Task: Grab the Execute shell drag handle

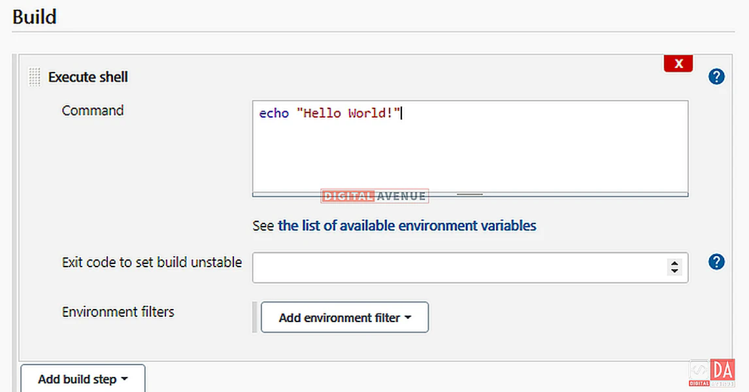Action: (35, 77)
